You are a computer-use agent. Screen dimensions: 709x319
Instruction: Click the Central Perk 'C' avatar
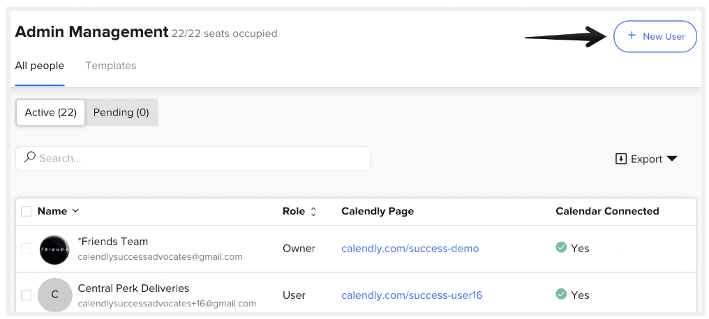pos(54,295)
